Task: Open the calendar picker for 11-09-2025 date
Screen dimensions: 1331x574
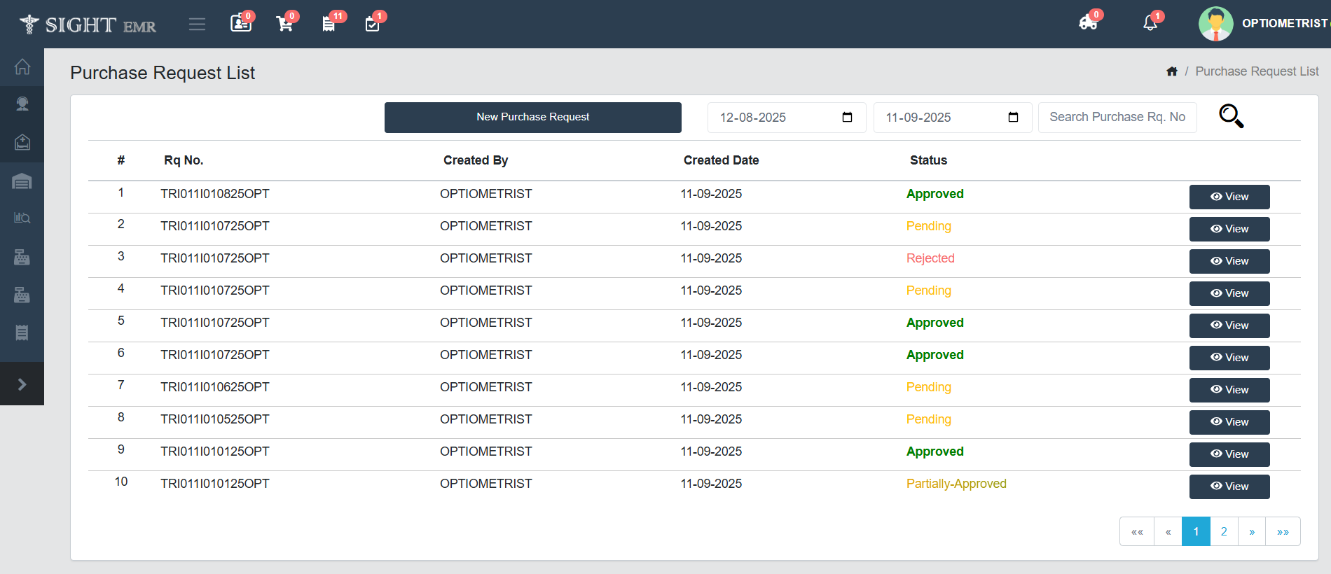Action: (1013, 117)
